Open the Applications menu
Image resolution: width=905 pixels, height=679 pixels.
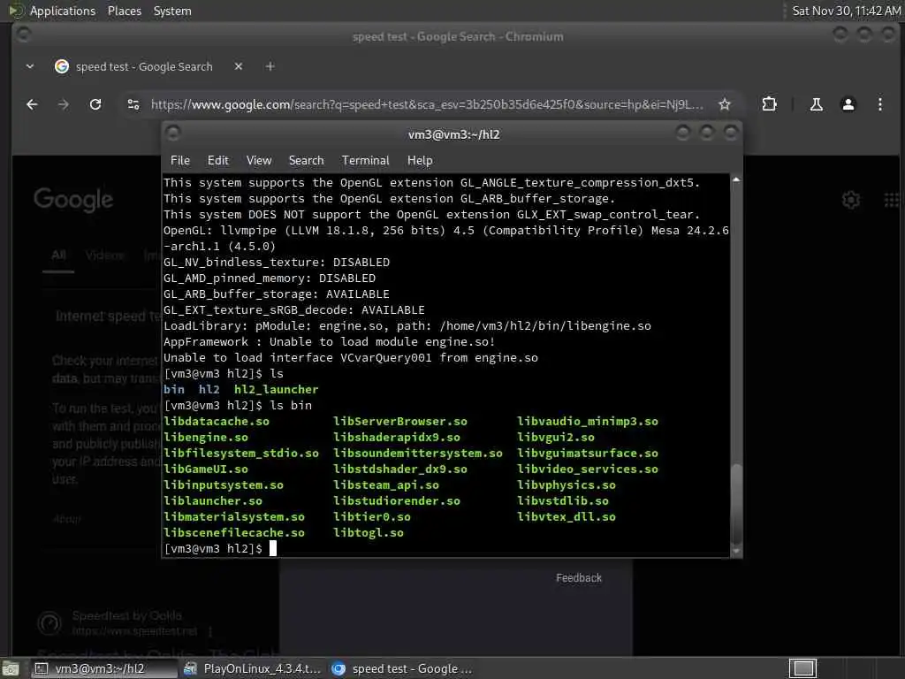(63, 11)
